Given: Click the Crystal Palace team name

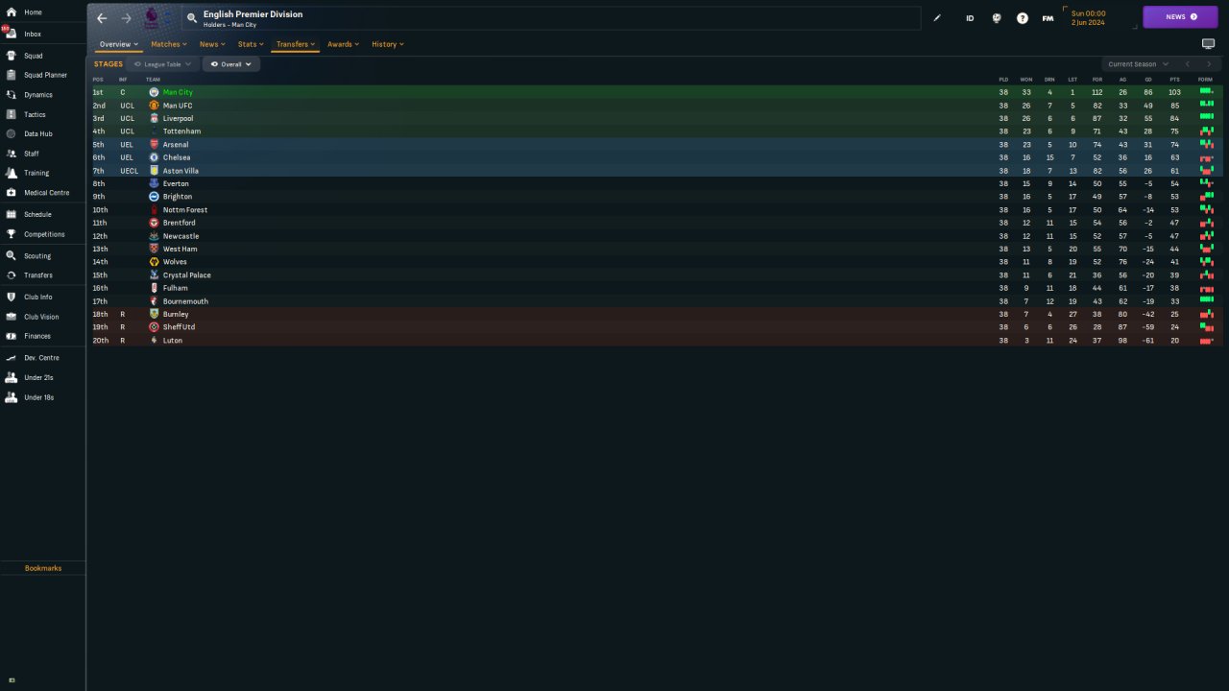Looking at the screenshot, I should tap(186, 275).
